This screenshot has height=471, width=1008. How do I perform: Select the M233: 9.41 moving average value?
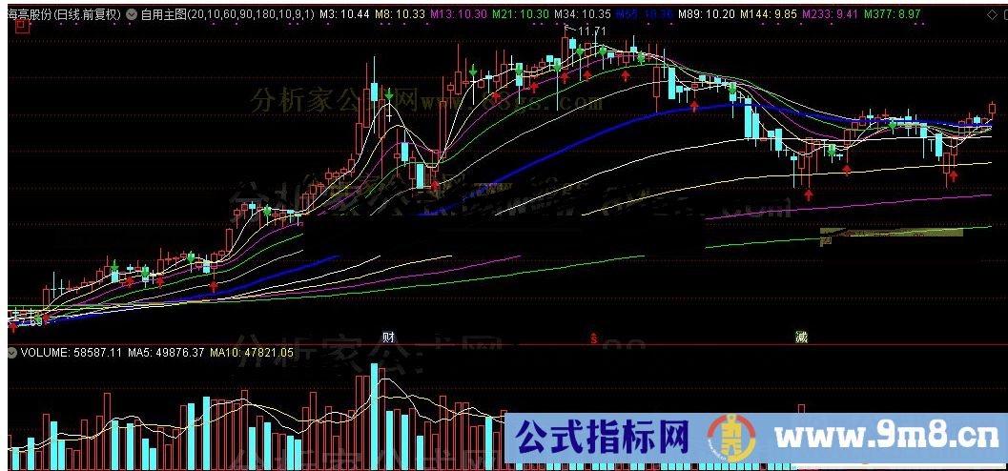coord(830,14)
